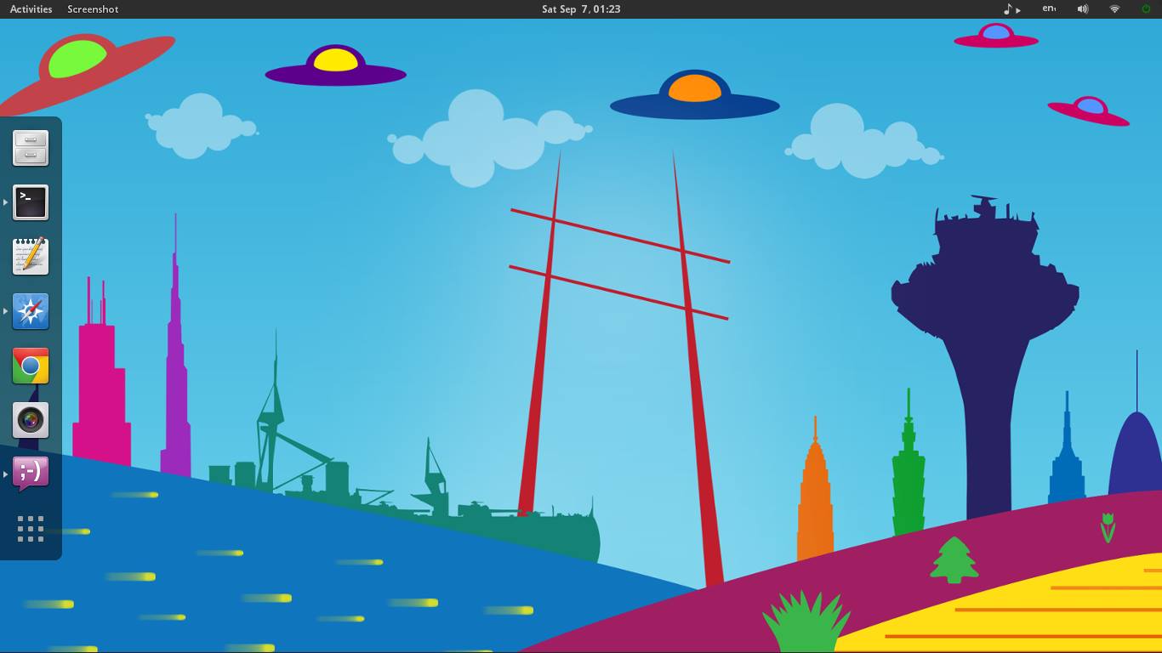The width and height of the screenshot is (1162, 653).
Task: Open the Files file manager in the dock
Action: (x=31, y=148)
